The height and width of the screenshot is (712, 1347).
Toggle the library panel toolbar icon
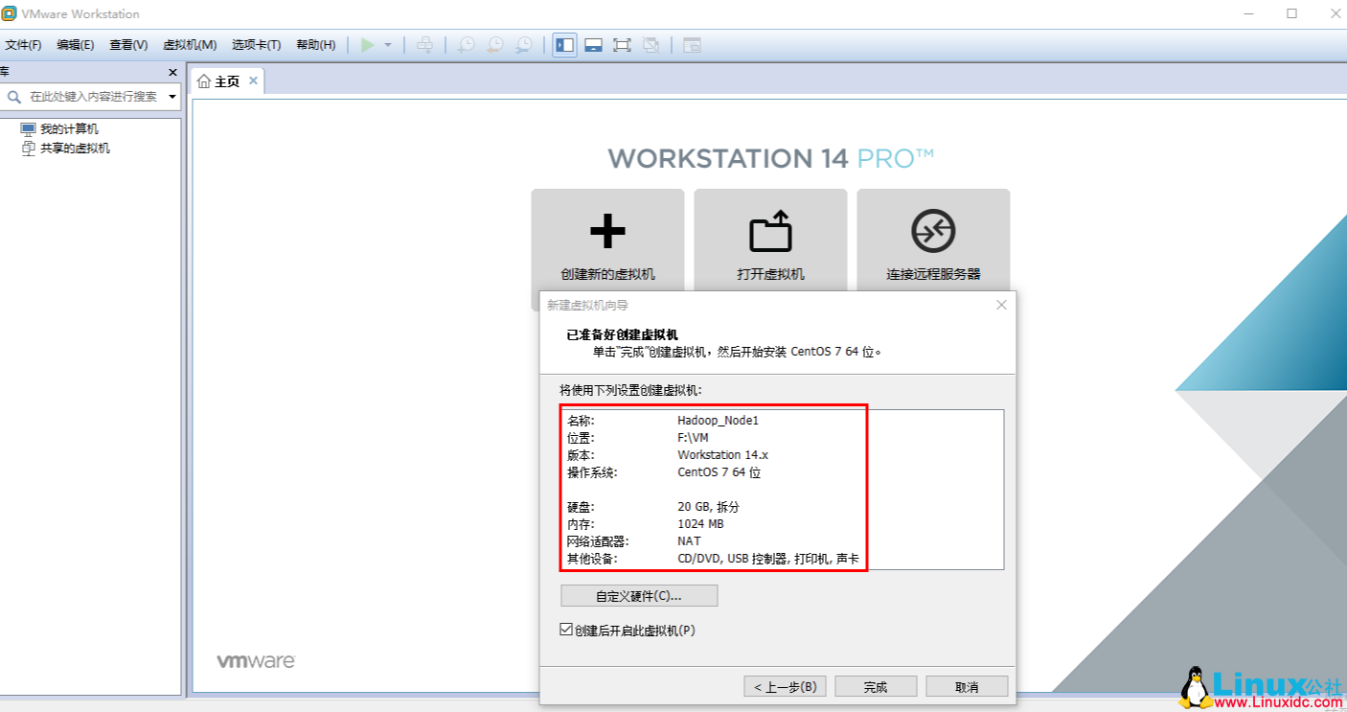[x=564, y=44]
